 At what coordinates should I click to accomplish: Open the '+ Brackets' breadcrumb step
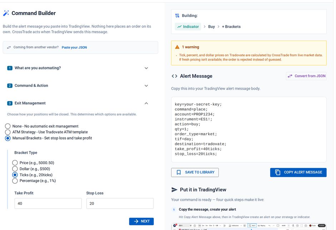(x=231, y=27)
